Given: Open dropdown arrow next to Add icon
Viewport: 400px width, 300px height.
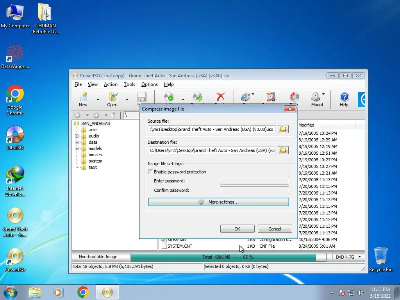Looking at the screenshot, I should coord(183,100).
